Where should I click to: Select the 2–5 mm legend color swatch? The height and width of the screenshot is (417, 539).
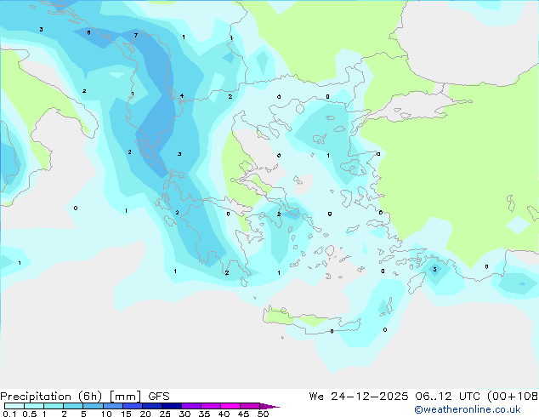click(73, 406)
